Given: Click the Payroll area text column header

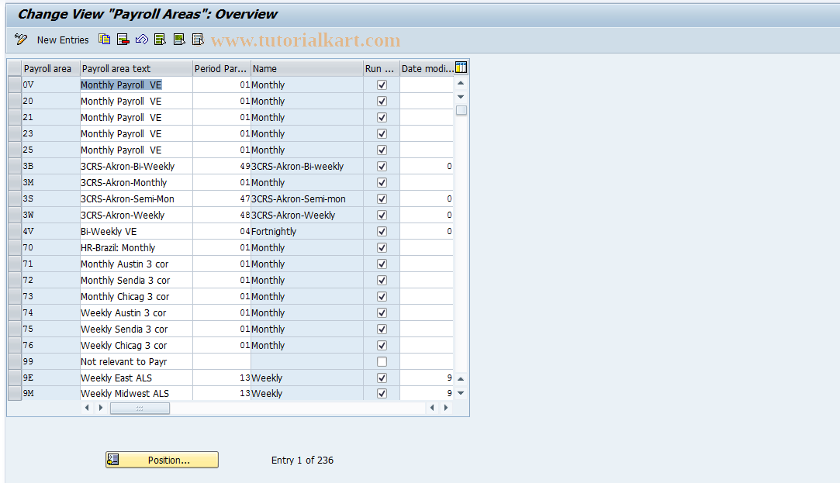Looking at the screenshot, I should pos(136,68).
